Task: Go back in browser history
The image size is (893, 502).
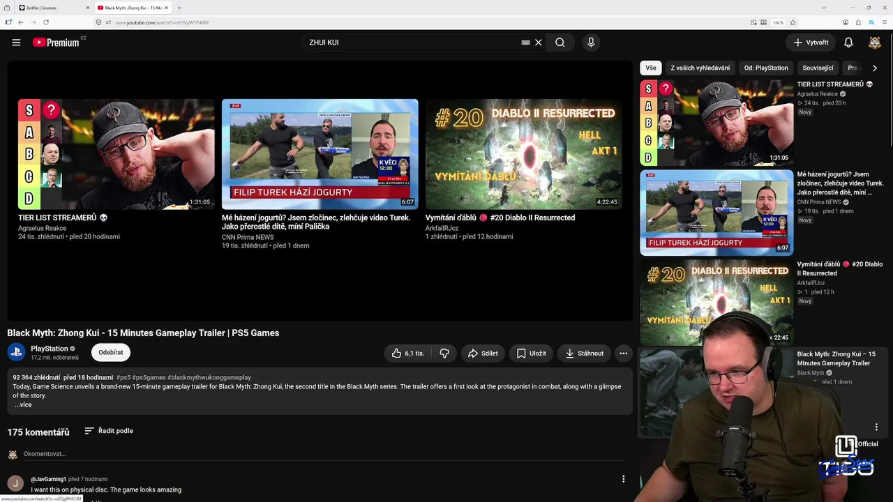Action: pos(21,22)
